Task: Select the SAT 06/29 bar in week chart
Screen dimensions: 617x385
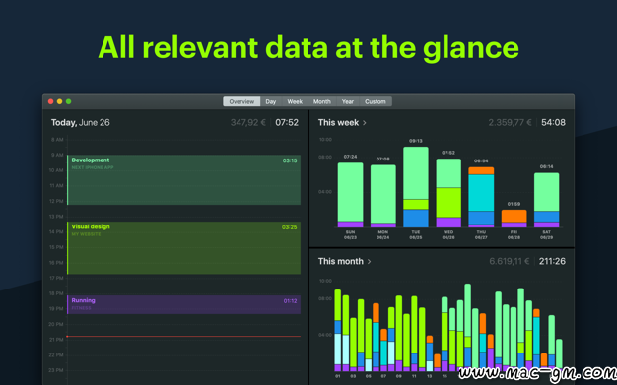Action: 546,200
